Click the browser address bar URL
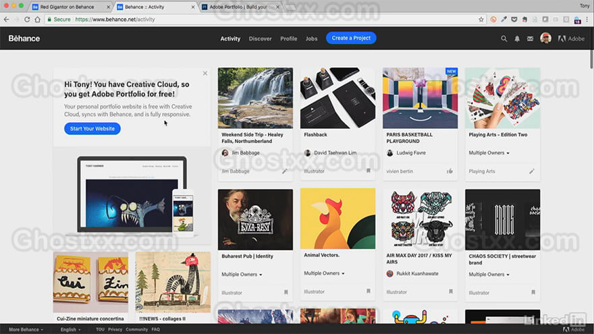 point(115,20)
